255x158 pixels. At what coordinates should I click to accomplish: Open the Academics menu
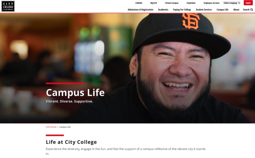tap(163, 10)
